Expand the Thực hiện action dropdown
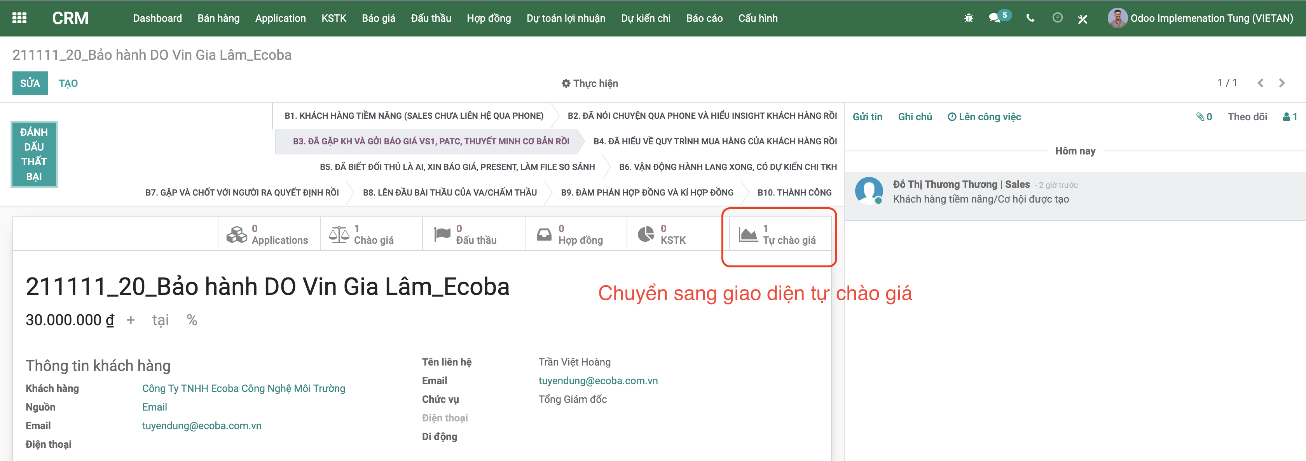Image resolution: width=1306 pixels, height=461 pixels. (x=590, y=83)
